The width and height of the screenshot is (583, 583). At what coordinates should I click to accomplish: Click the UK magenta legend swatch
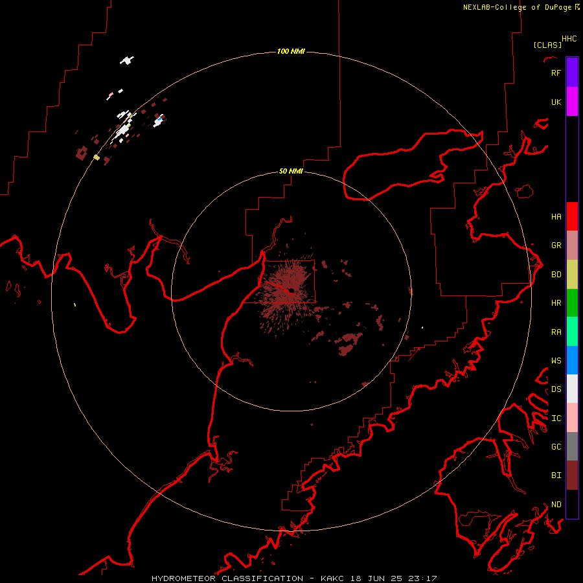572,101
